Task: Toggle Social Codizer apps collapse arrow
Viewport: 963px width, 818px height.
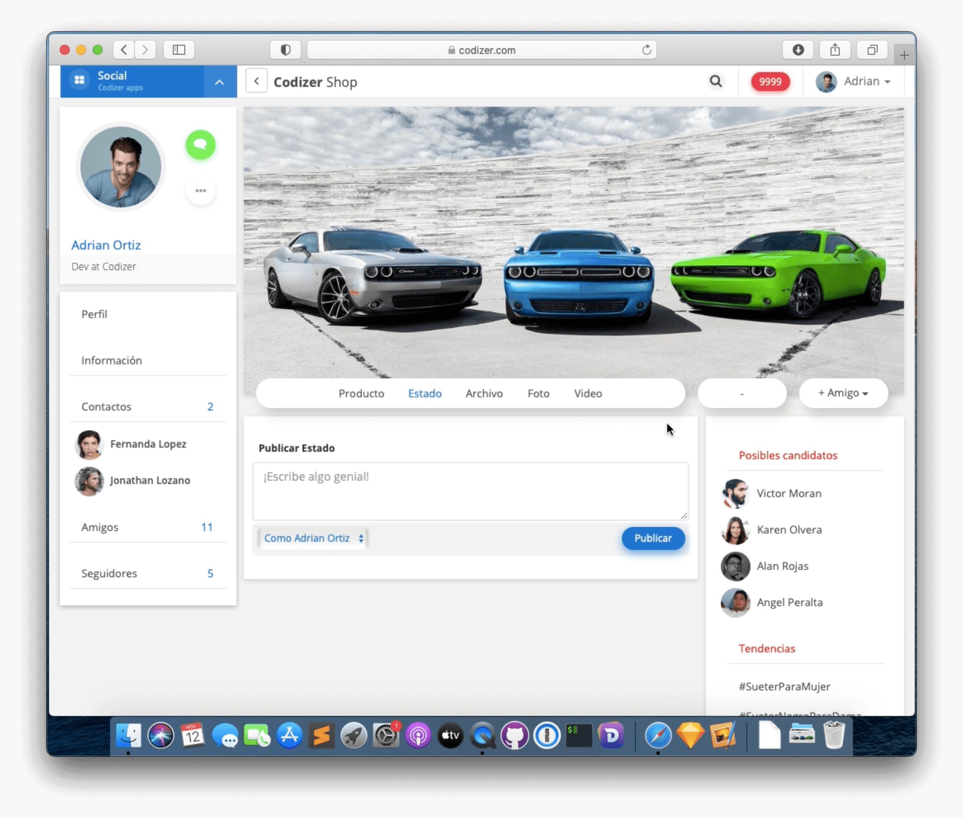Action: (x=219, y=81)
